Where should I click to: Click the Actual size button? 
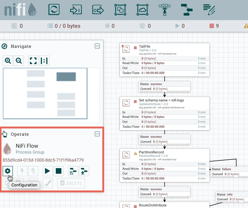point(44,61)
